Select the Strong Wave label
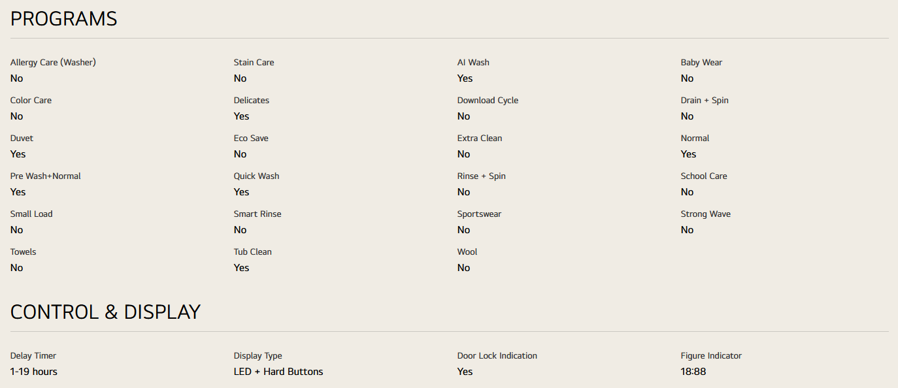 click(x=706, y=214)
